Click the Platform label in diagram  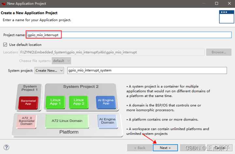coord(69,132)
